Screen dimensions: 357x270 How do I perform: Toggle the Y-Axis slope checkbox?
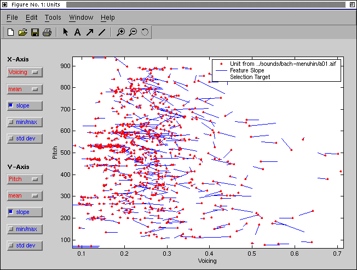(25, 212)
